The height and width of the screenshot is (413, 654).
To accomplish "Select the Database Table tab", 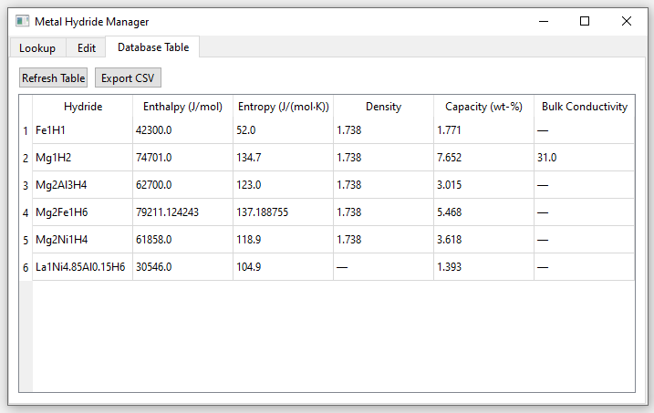I will pyautogui.click(x=153, y=47).
